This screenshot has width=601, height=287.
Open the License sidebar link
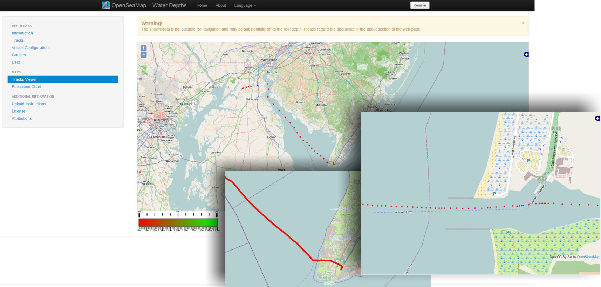click(x=19, y=111)
